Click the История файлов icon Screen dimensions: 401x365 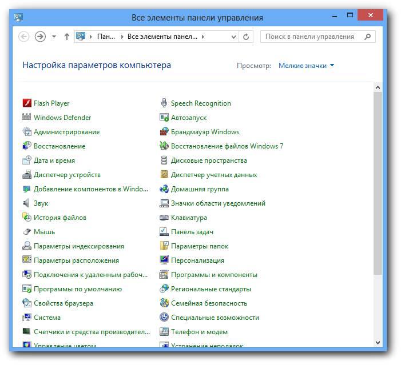click(x=27, y=218)
